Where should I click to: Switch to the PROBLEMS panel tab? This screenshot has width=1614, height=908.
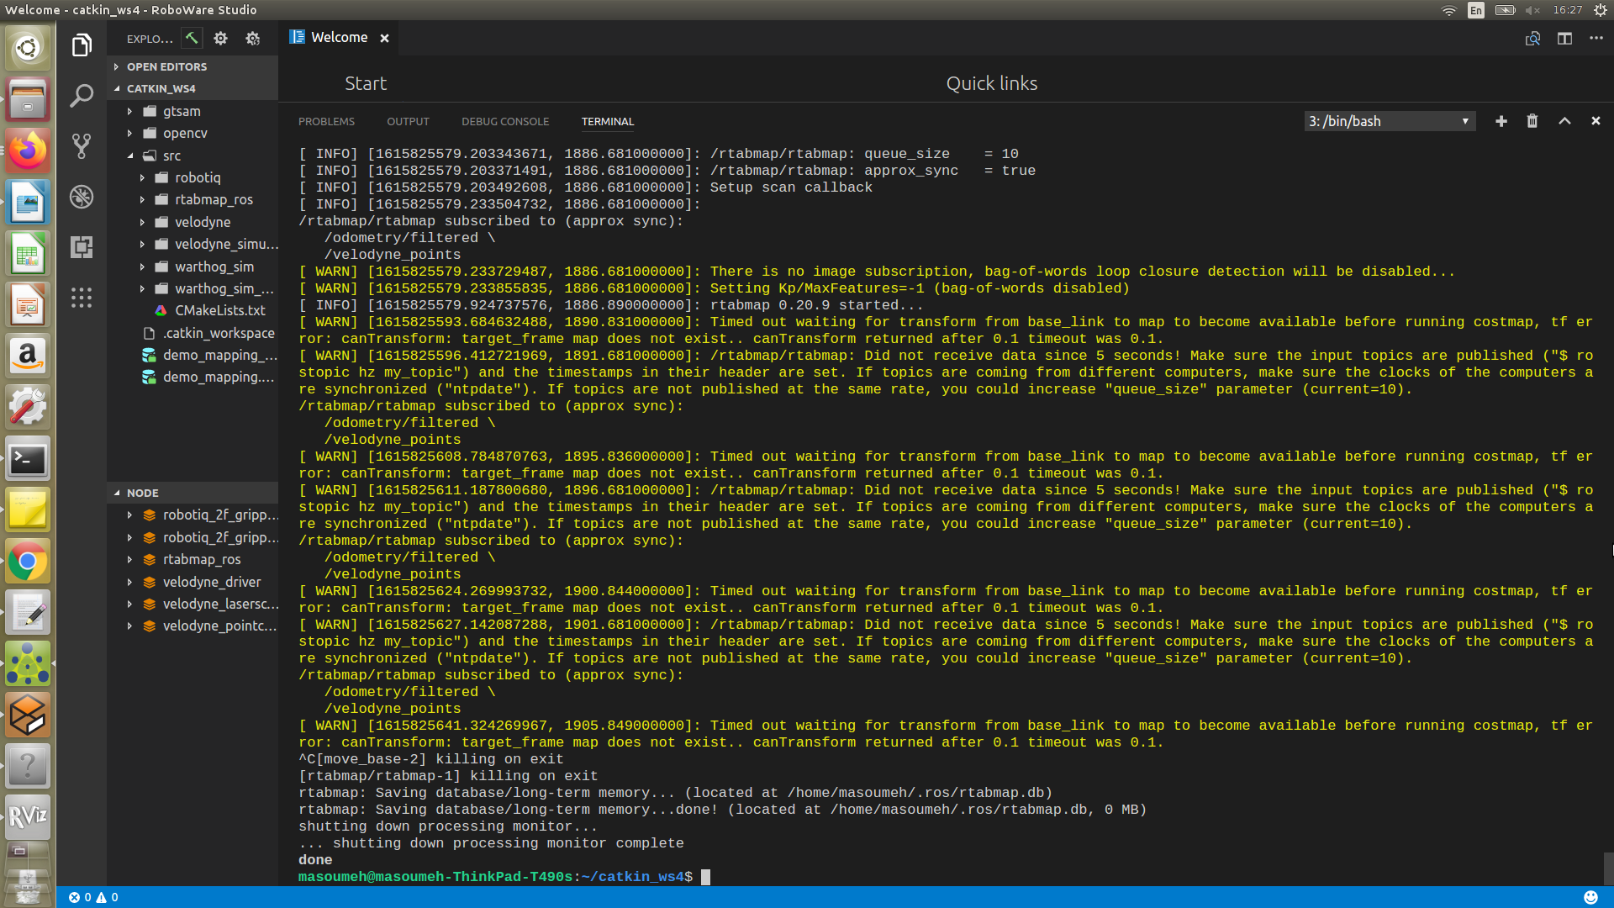326,122
